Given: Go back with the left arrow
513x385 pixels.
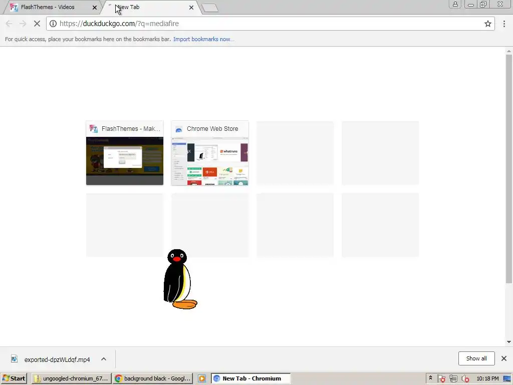Looking at the screenshot, I should click(9, 24).
